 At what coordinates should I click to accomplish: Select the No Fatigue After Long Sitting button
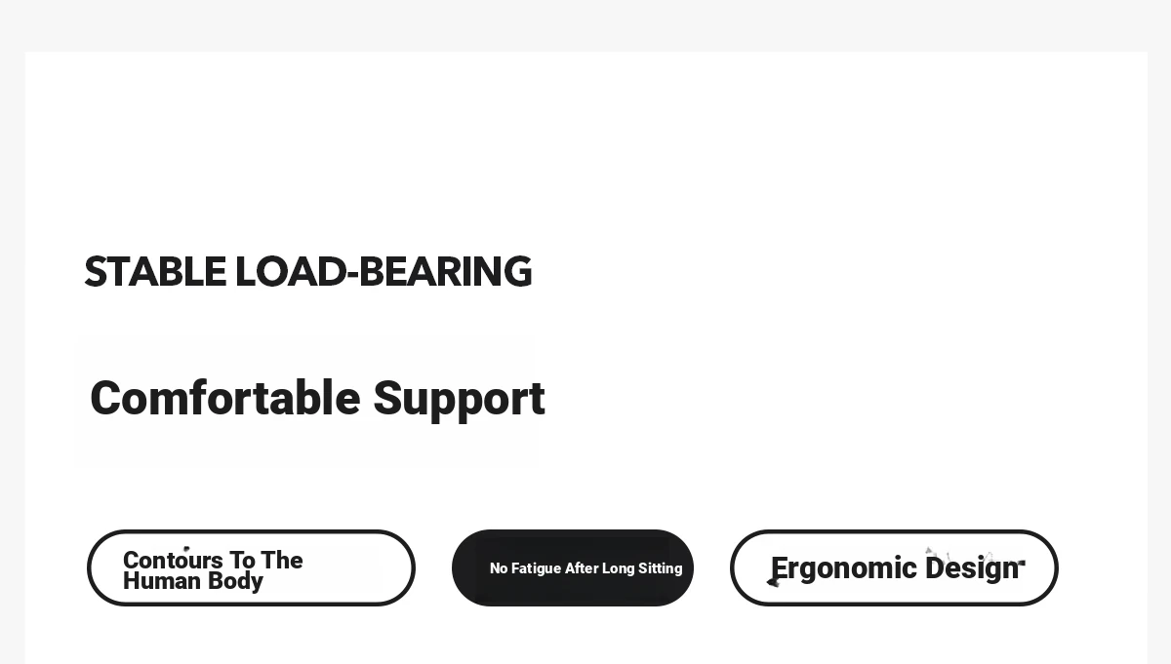573,568
